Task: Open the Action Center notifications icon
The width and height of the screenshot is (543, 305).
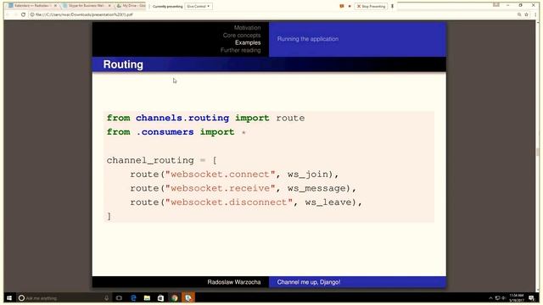Action: [532, 298]
